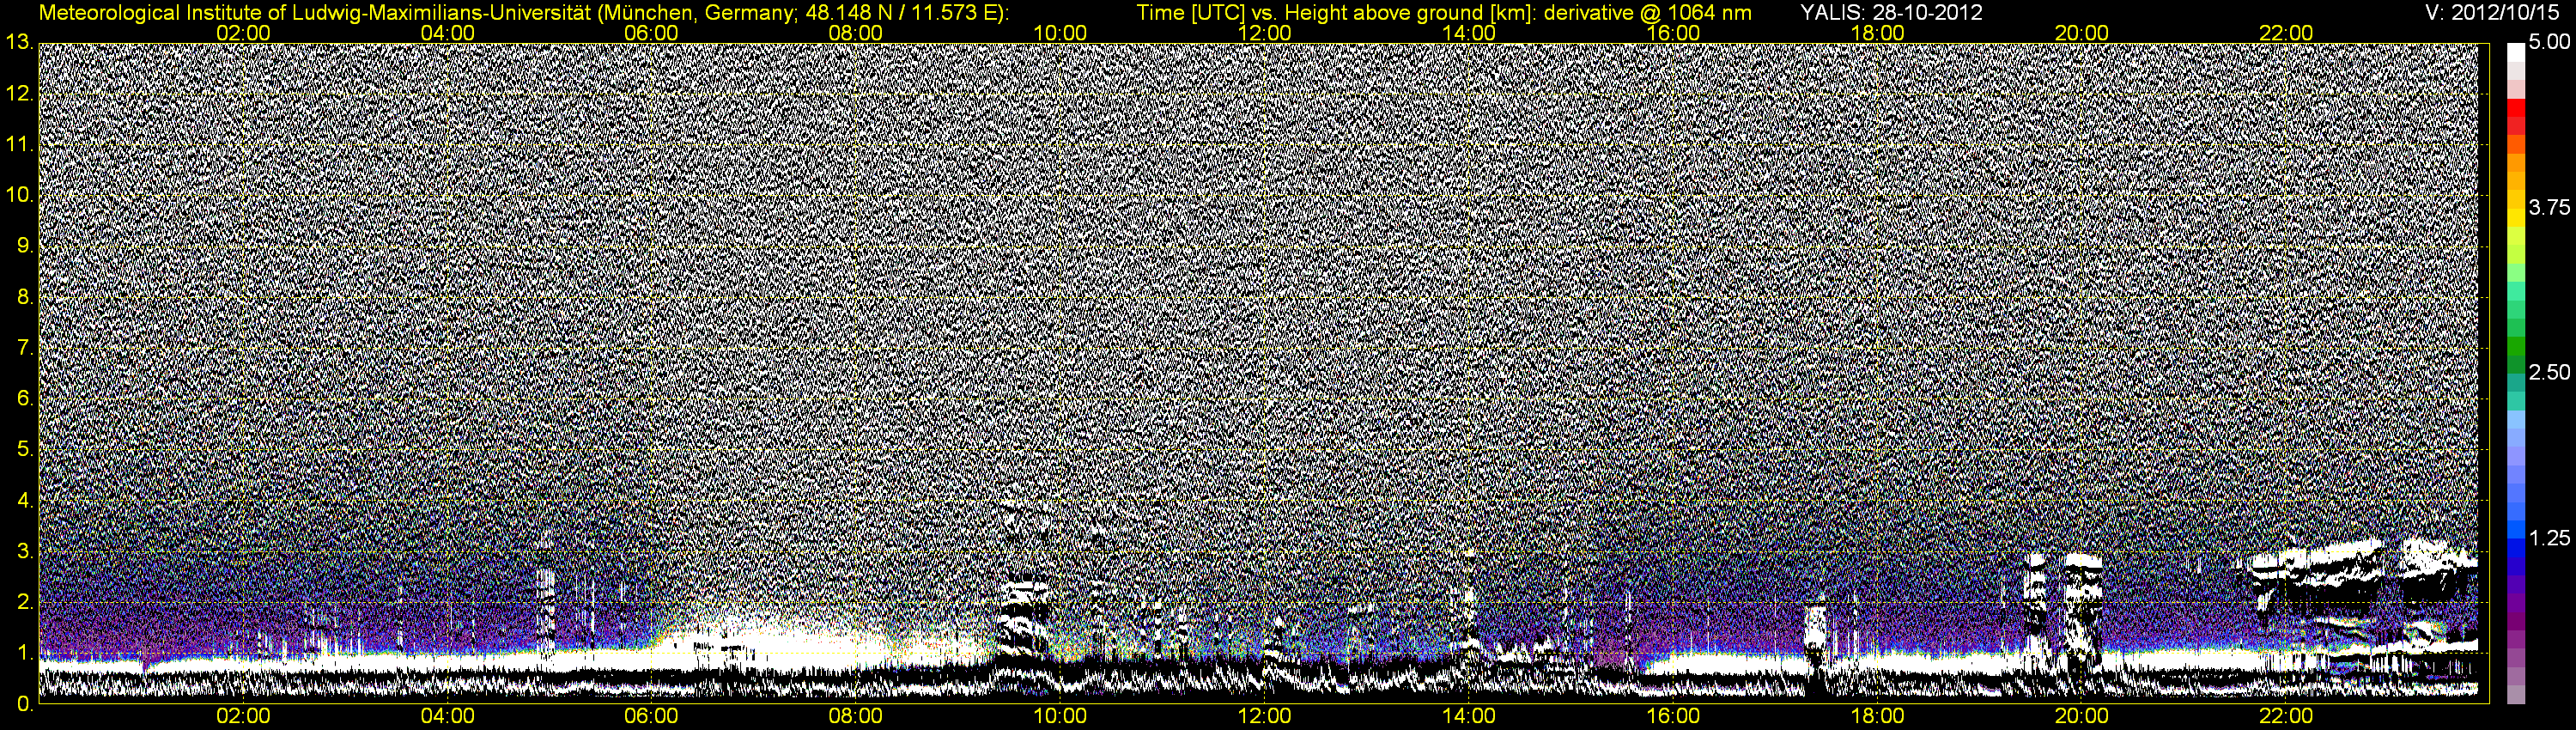Pick the red band of the color scale
This screenshot has height=730, width=2576.
[2516, 109]
